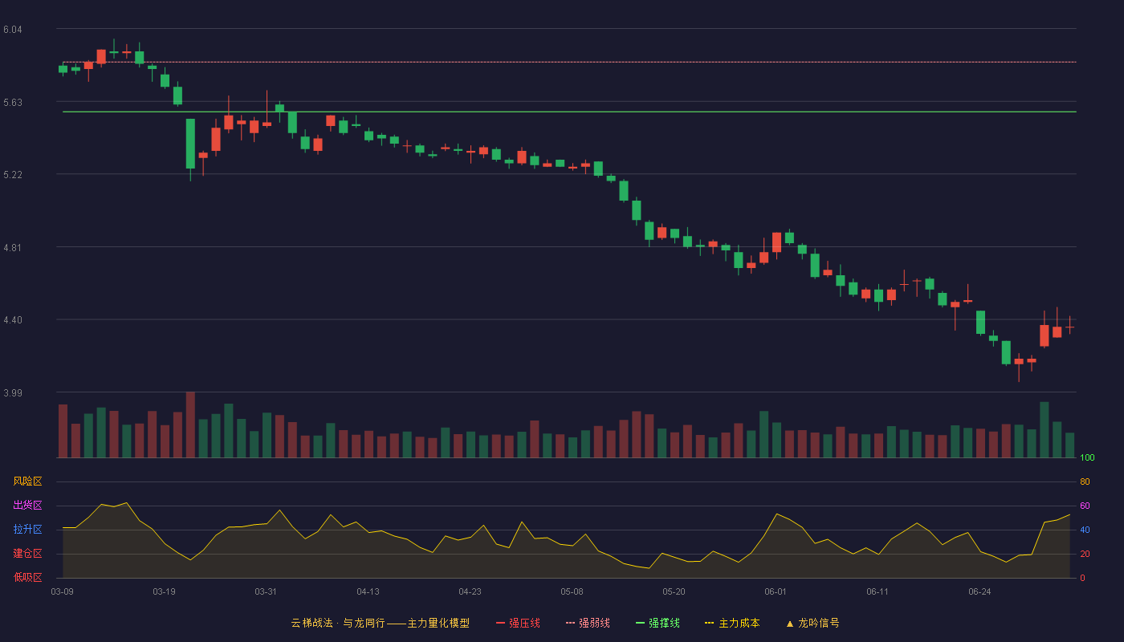
Task: Click the 风险区 zone label
Action: point(27,481)
